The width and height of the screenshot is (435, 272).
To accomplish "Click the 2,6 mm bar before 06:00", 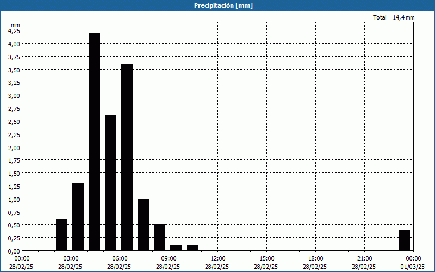I will pos(111,183).
